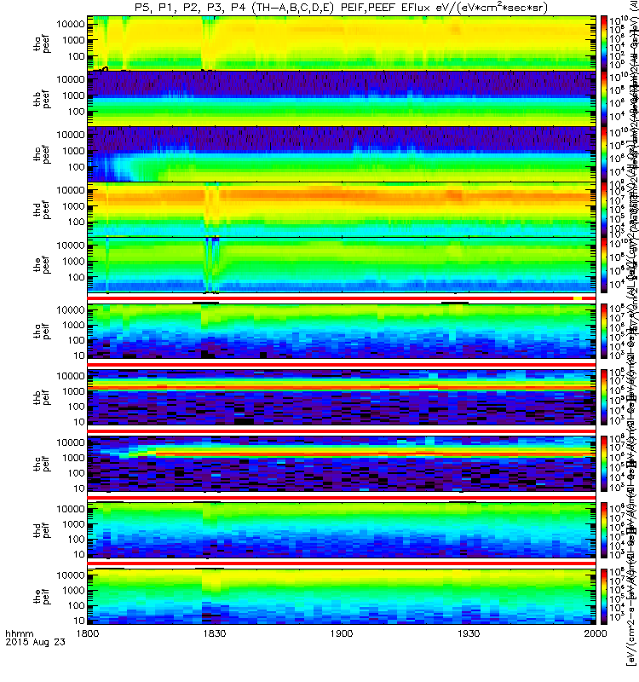
Task: Click the thd peef spectrogram panel
Action: click(x=342, y=209)
